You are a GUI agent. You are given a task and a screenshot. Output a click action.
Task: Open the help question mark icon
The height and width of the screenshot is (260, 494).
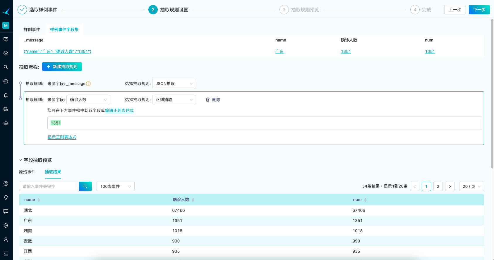[6, 183]
